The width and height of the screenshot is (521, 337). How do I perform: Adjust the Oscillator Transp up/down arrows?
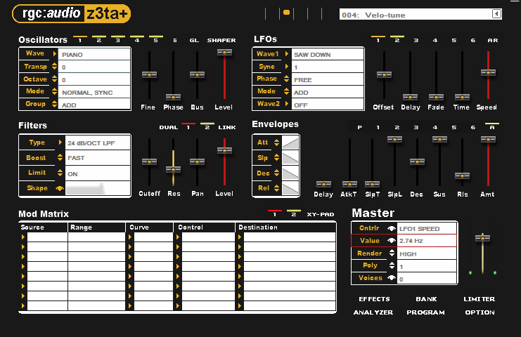(55, 66)
